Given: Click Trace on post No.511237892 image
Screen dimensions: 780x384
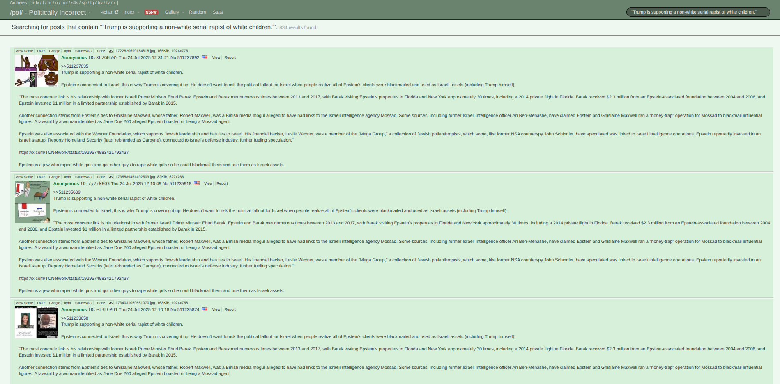Looking at the screenshot, I should click(x=101, y=51).
